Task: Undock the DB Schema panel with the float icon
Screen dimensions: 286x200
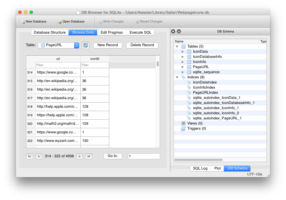Action: pyautogui.click(x=179, y=31)
